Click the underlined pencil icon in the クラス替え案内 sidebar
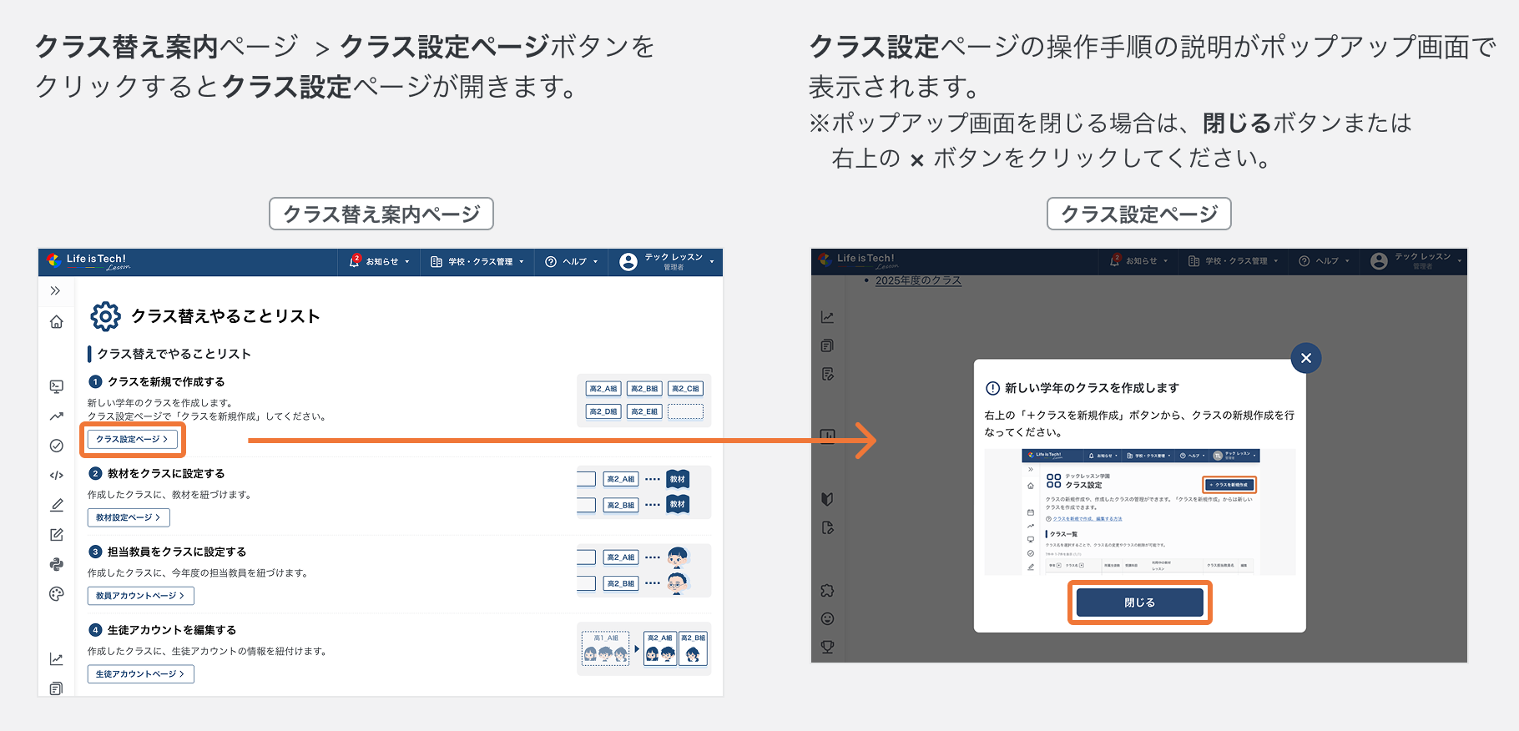The image size is (1519, 731). [56, 505]
